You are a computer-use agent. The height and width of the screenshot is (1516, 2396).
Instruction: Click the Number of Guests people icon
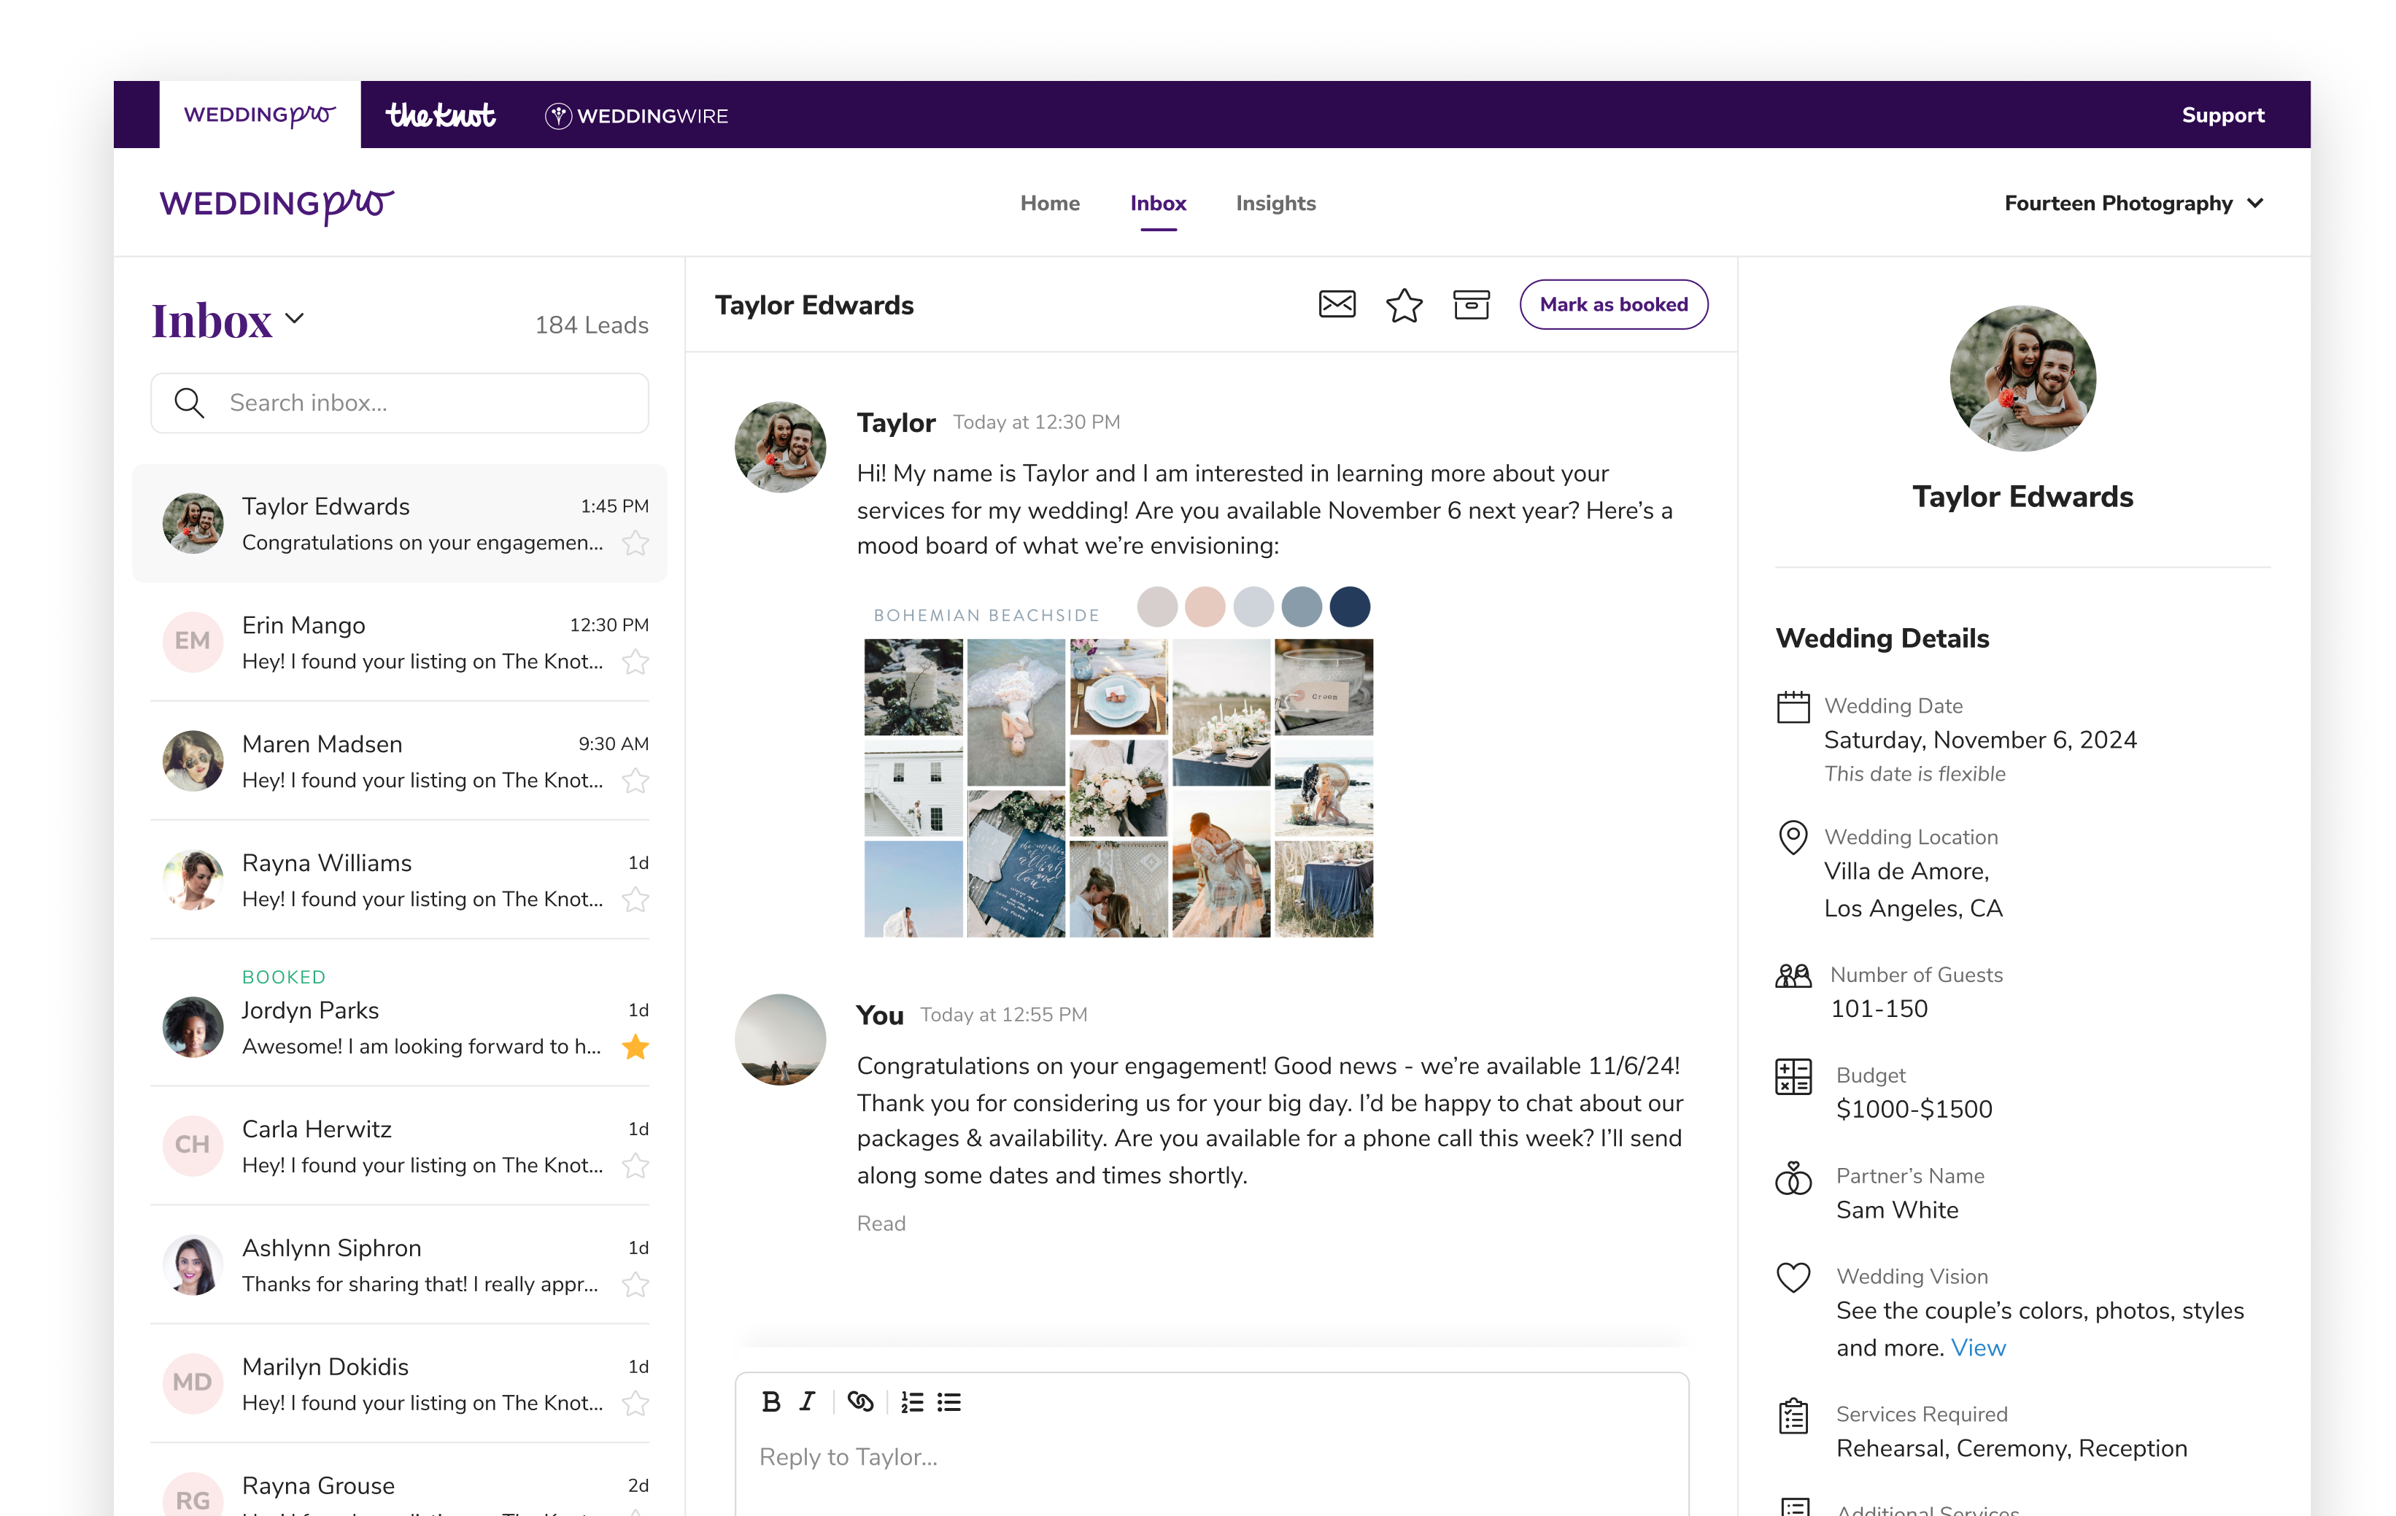[x=1793, y=976]
